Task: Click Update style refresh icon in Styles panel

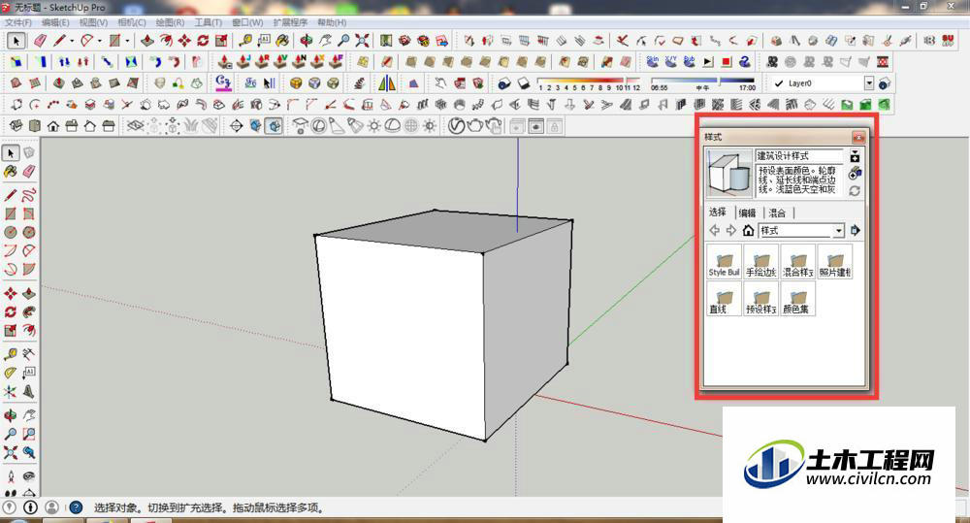Action: coord(855,191)
